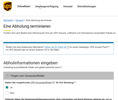Click the Nein label text

(x=12, y=93)
